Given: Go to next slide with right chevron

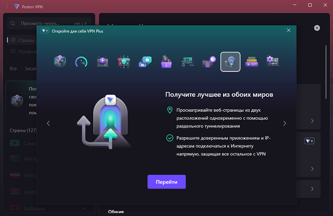Looking at the screenshot, I should click(x=285, y=123).
